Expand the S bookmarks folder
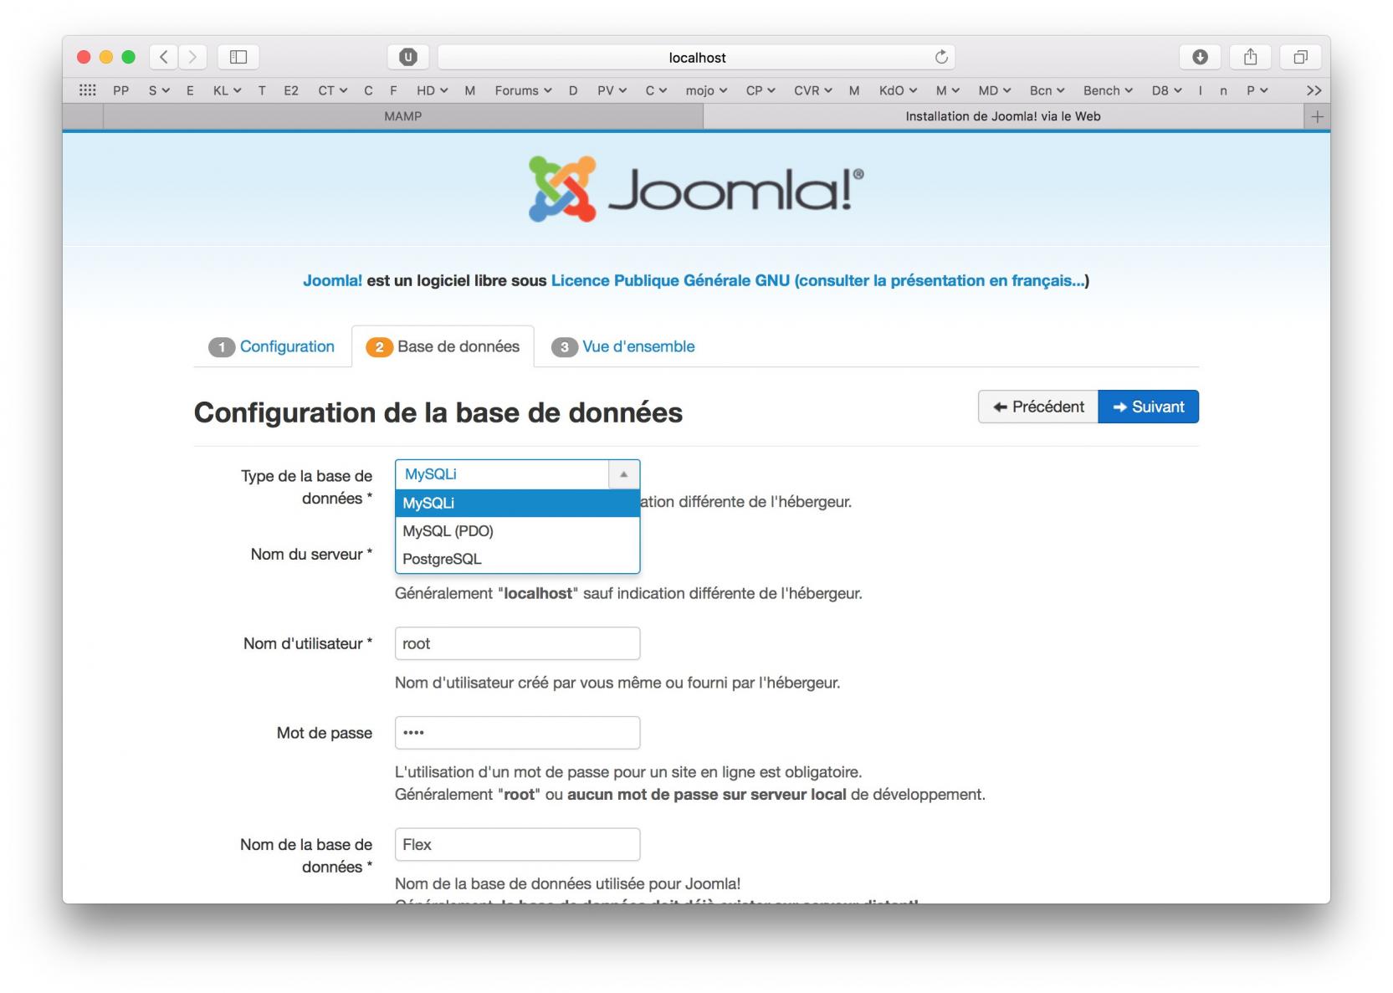Image resolution: width=1393 pixels, height=993 pixels. [159, 90]
